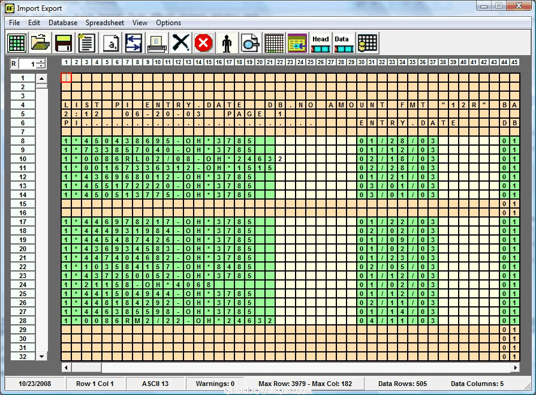536x395 pixels.
Task: Click the green grid spreadsheet toolbar icon
Action: click(16, 43)
